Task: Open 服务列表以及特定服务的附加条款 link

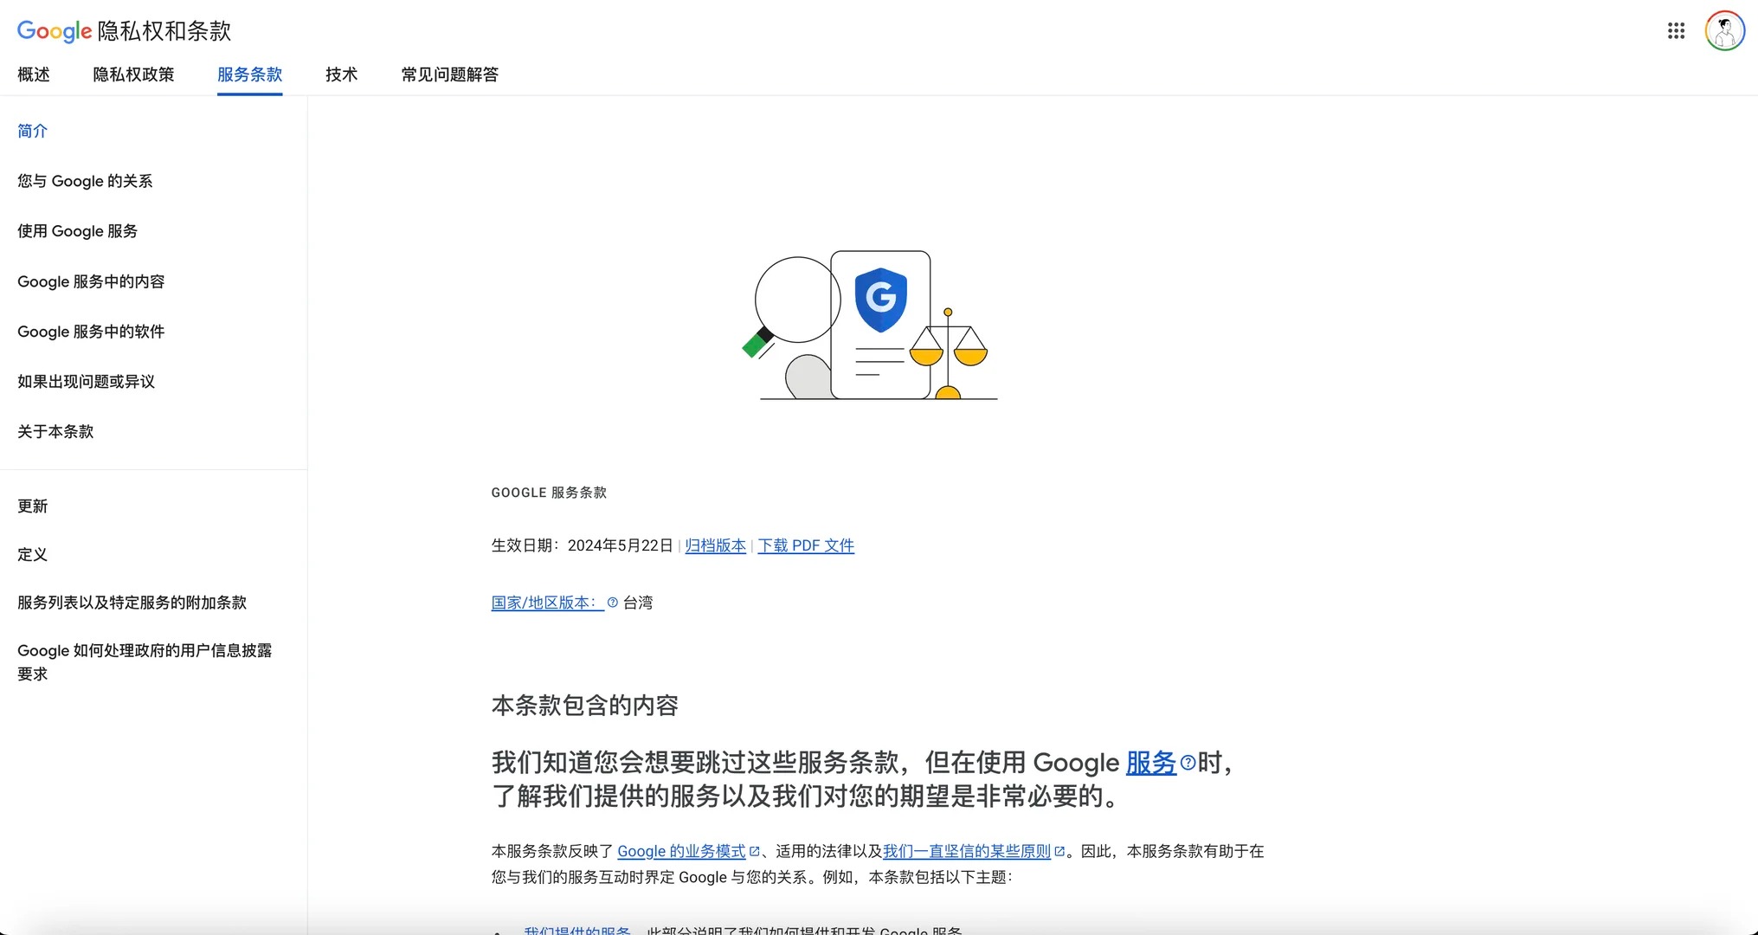Action: tap(132, 603)
